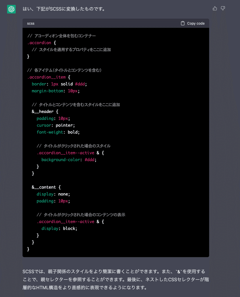Click the '.accordion__item {' selector line
The width and height of the screenshot is (240, 297).
(x=49, y=77)
